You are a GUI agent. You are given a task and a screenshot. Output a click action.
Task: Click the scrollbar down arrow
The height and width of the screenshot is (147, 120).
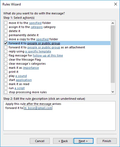(x=113, y=92)
